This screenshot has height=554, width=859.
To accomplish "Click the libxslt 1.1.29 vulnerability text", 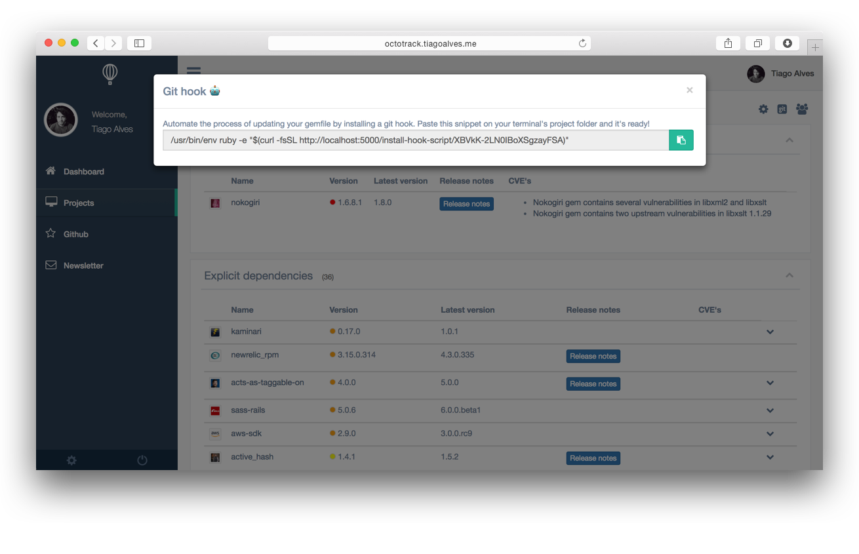I will click(x=652, y=213).
